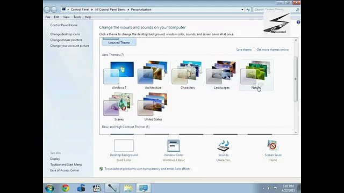Open the Window Color icon
Screen dimensions: 344x193
[174, 146]
